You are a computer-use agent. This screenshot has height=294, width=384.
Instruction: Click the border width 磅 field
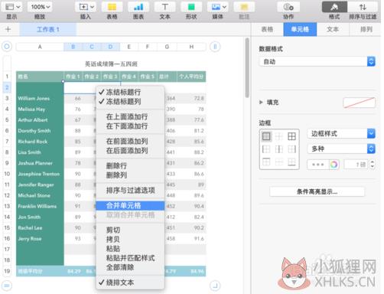[x=356, y=165]
